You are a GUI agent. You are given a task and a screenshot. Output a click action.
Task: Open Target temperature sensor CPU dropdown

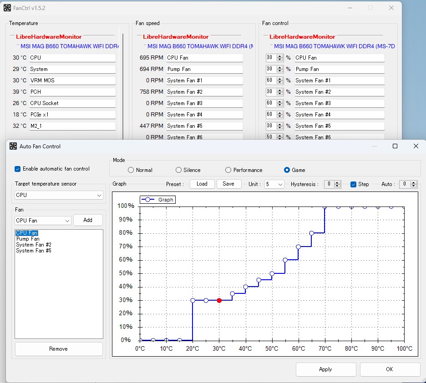pyautogui.click(x=59, y=195)
